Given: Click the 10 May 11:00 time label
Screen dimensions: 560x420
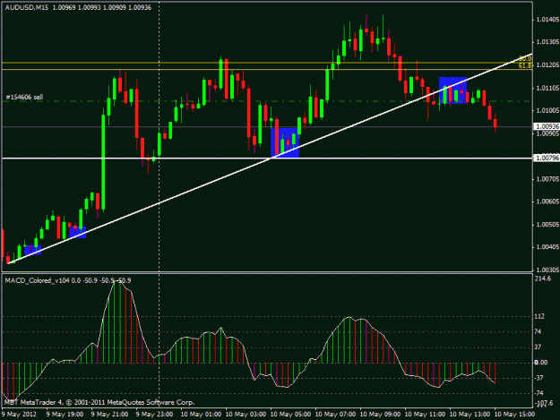Looking at the screenshot, I should 426,415.
